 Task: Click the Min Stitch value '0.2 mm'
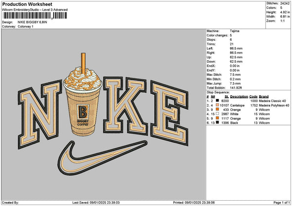click(235, 79)
